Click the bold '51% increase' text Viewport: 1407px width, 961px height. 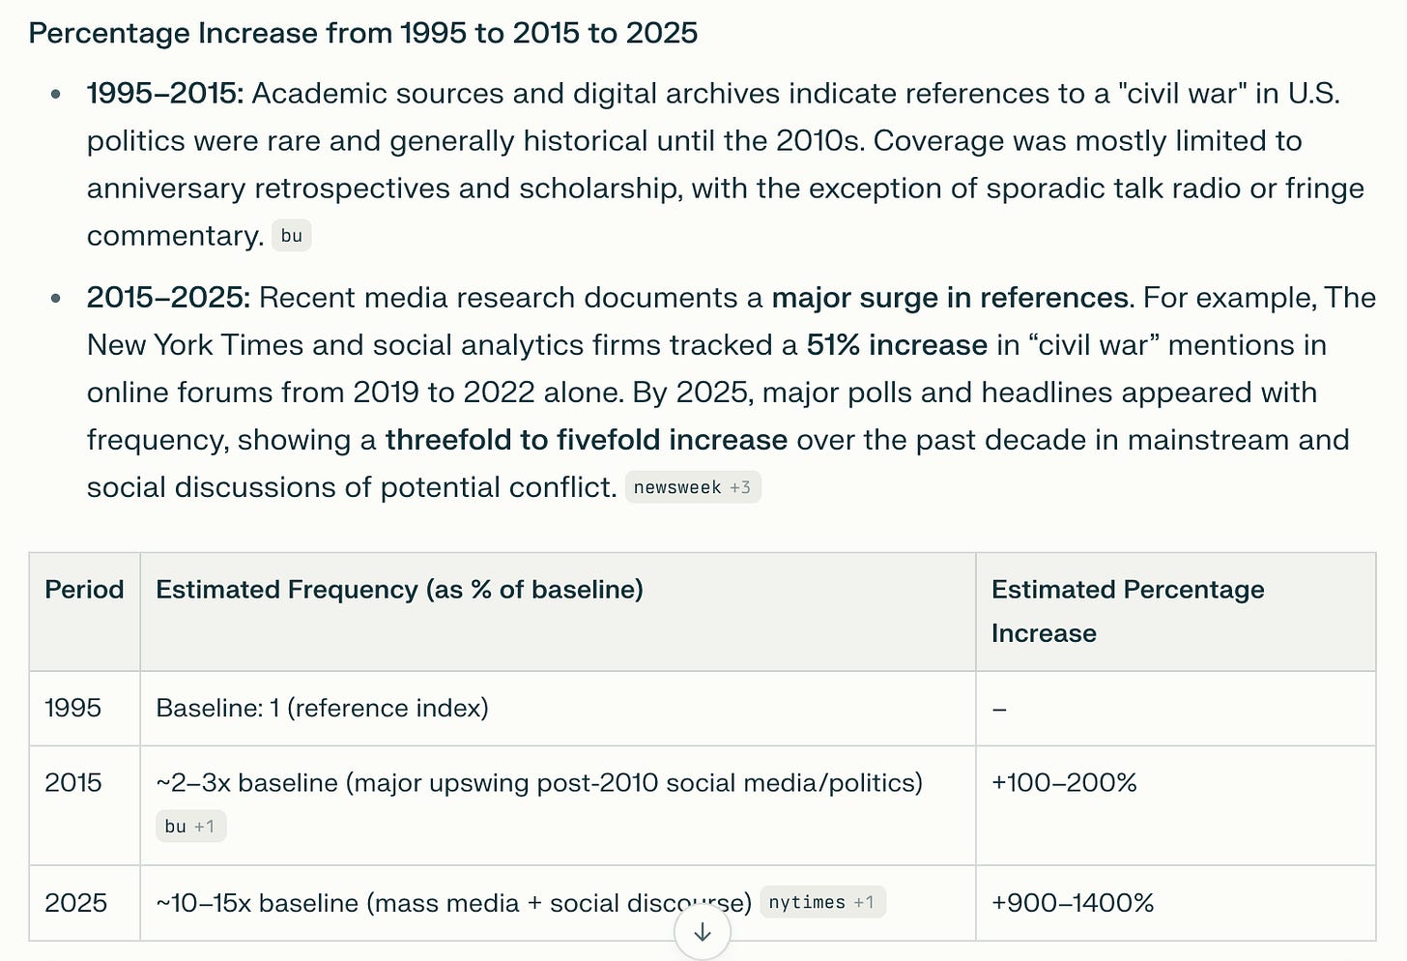(897, 345)
